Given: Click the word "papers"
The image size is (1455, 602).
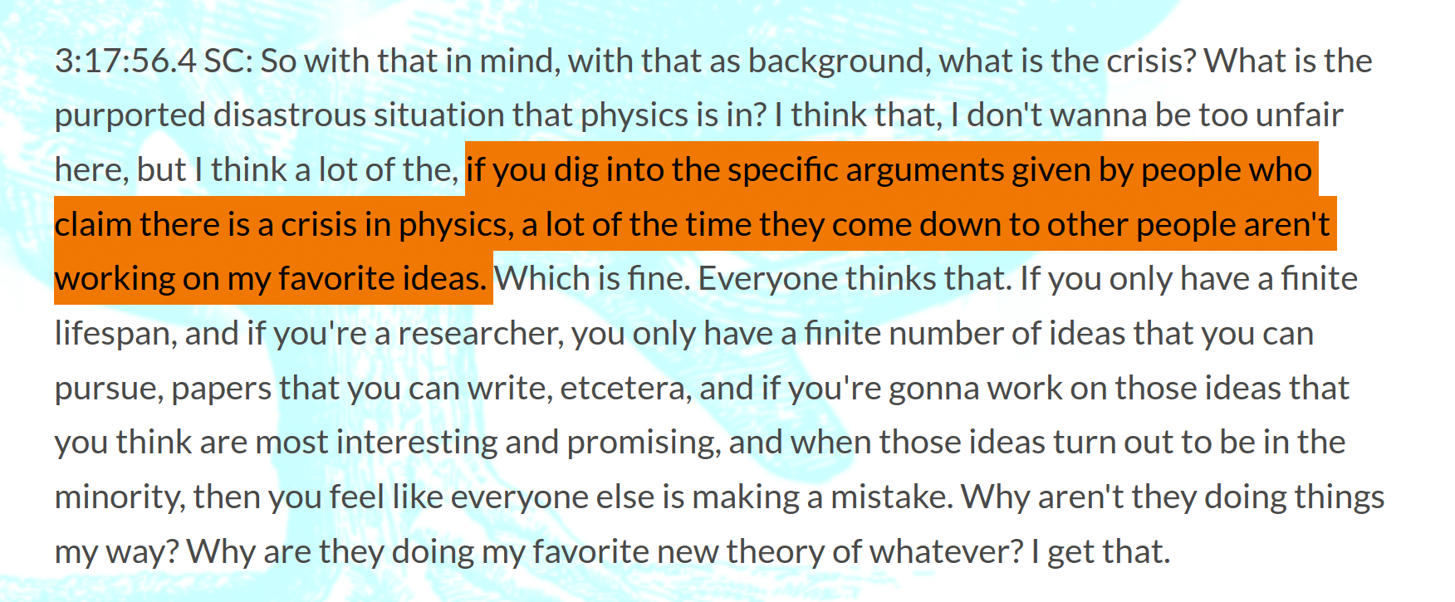Looking at the screenshot, I should pos(221,389).
